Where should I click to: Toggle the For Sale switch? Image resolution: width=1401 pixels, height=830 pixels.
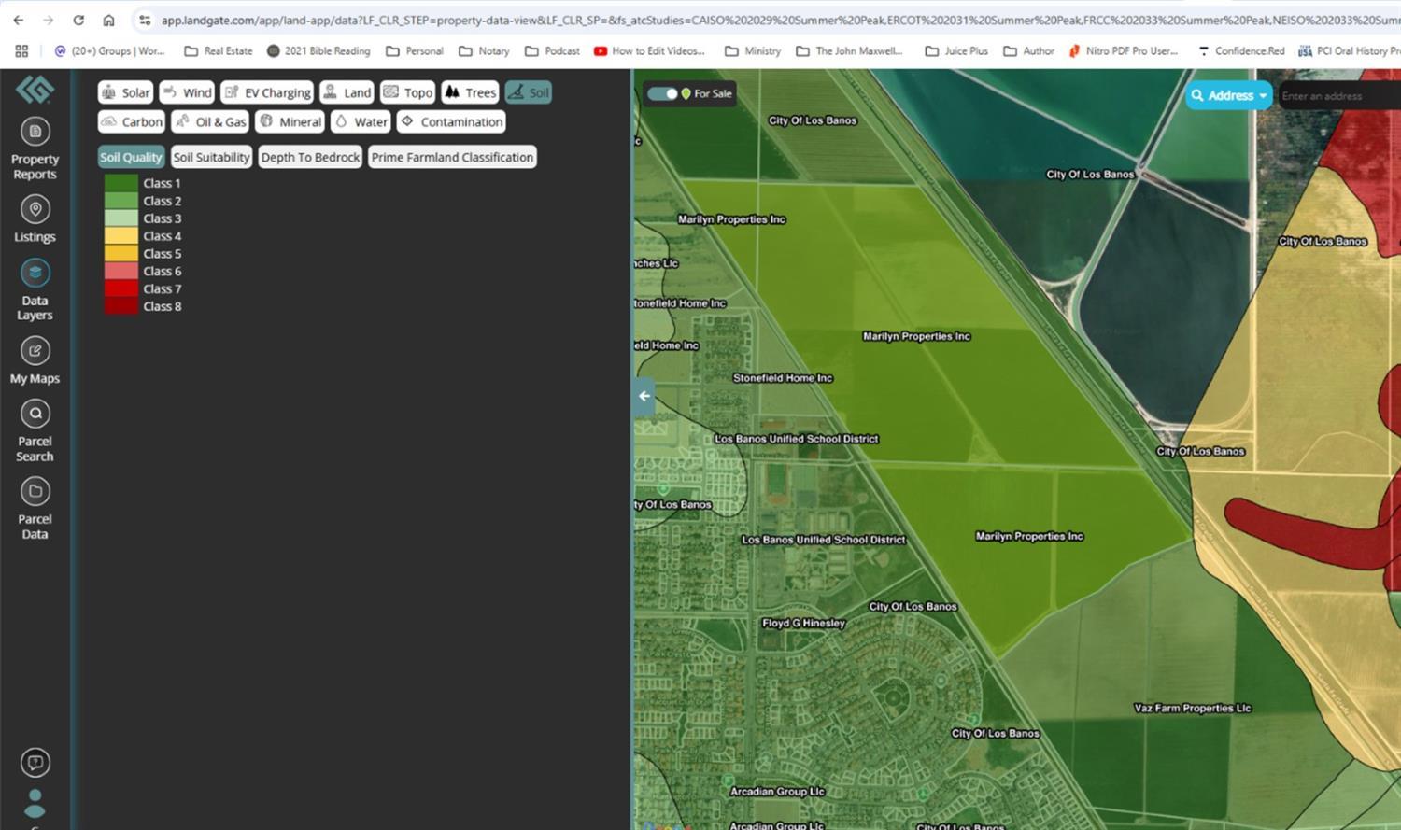point(663,93)
